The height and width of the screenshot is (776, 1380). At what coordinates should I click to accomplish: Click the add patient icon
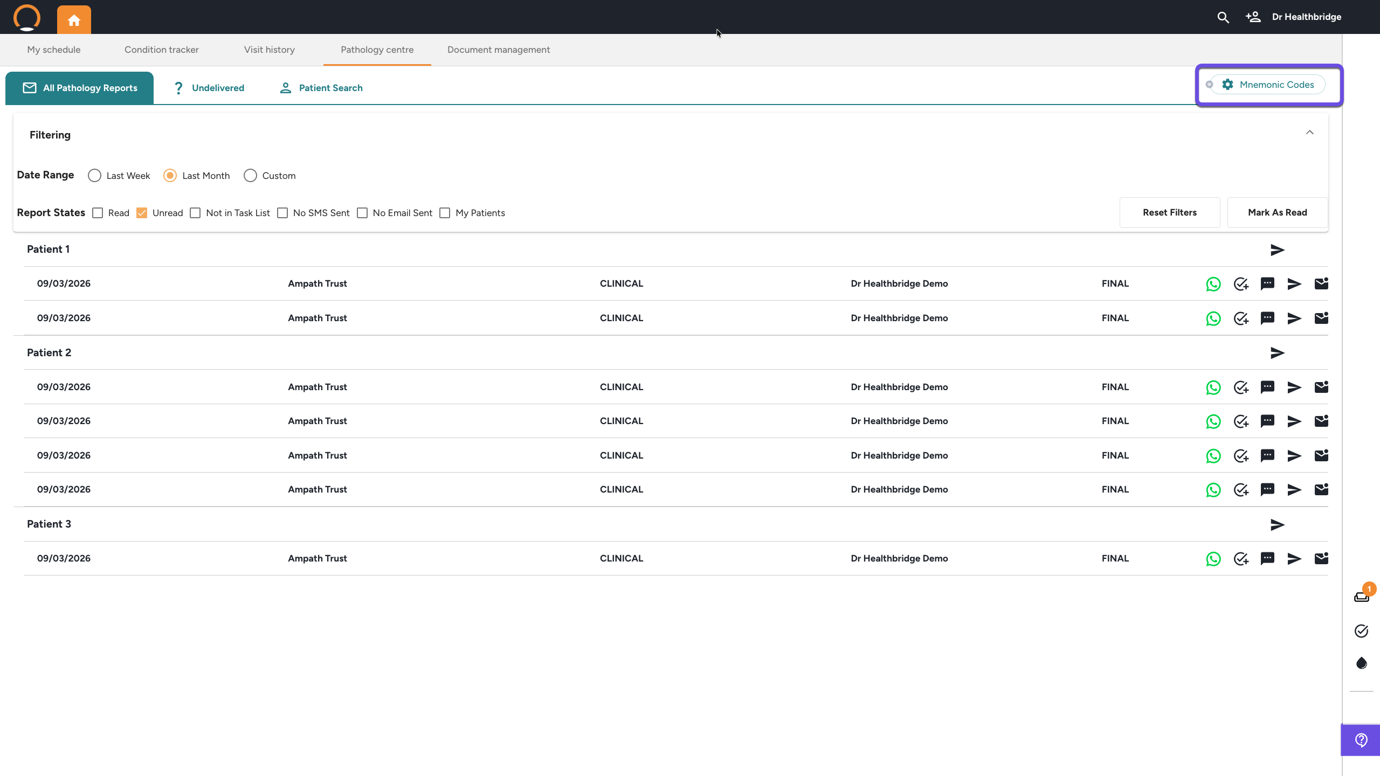[1253, 17]
